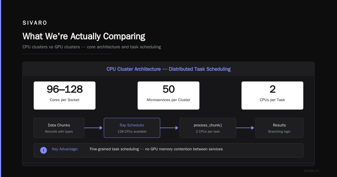Click the 'CPU Cluster Architecture' panel title
This screenshot has width=337, height=177.
168,69
